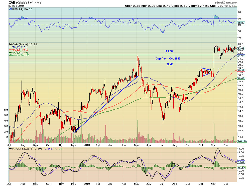Click the Low 22.40 value
This screenshot has height=186, width=248.
(163, 6)
